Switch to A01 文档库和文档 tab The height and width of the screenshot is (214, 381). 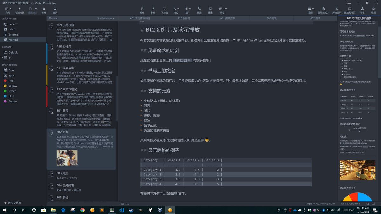coord(139,18)
